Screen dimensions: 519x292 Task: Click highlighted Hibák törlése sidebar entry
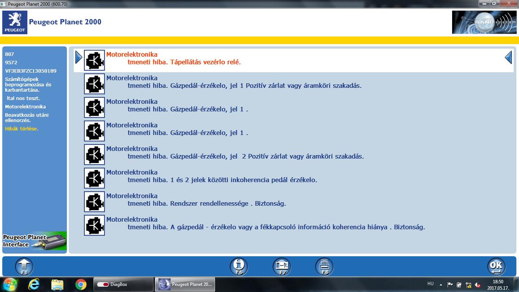[21, 129]
